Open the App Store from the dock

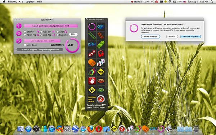pyautogui.click(x=28, y=129)
